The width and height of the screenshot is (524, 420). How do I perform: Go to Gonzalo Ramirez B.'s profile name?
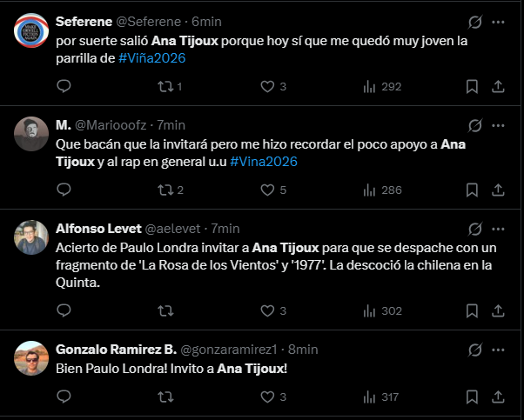point(114,349)
